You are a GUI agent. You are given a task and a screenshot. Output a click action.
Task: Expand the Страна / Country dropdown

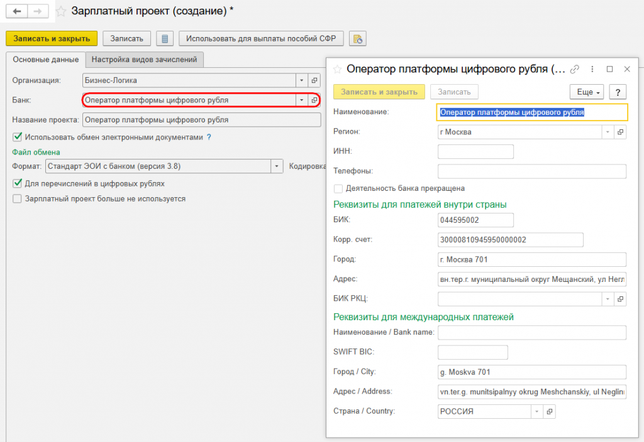click(537, 411)
